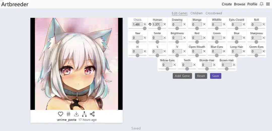Remove the H gene
The height and width of the screenshot is (131, 272).
145,51
